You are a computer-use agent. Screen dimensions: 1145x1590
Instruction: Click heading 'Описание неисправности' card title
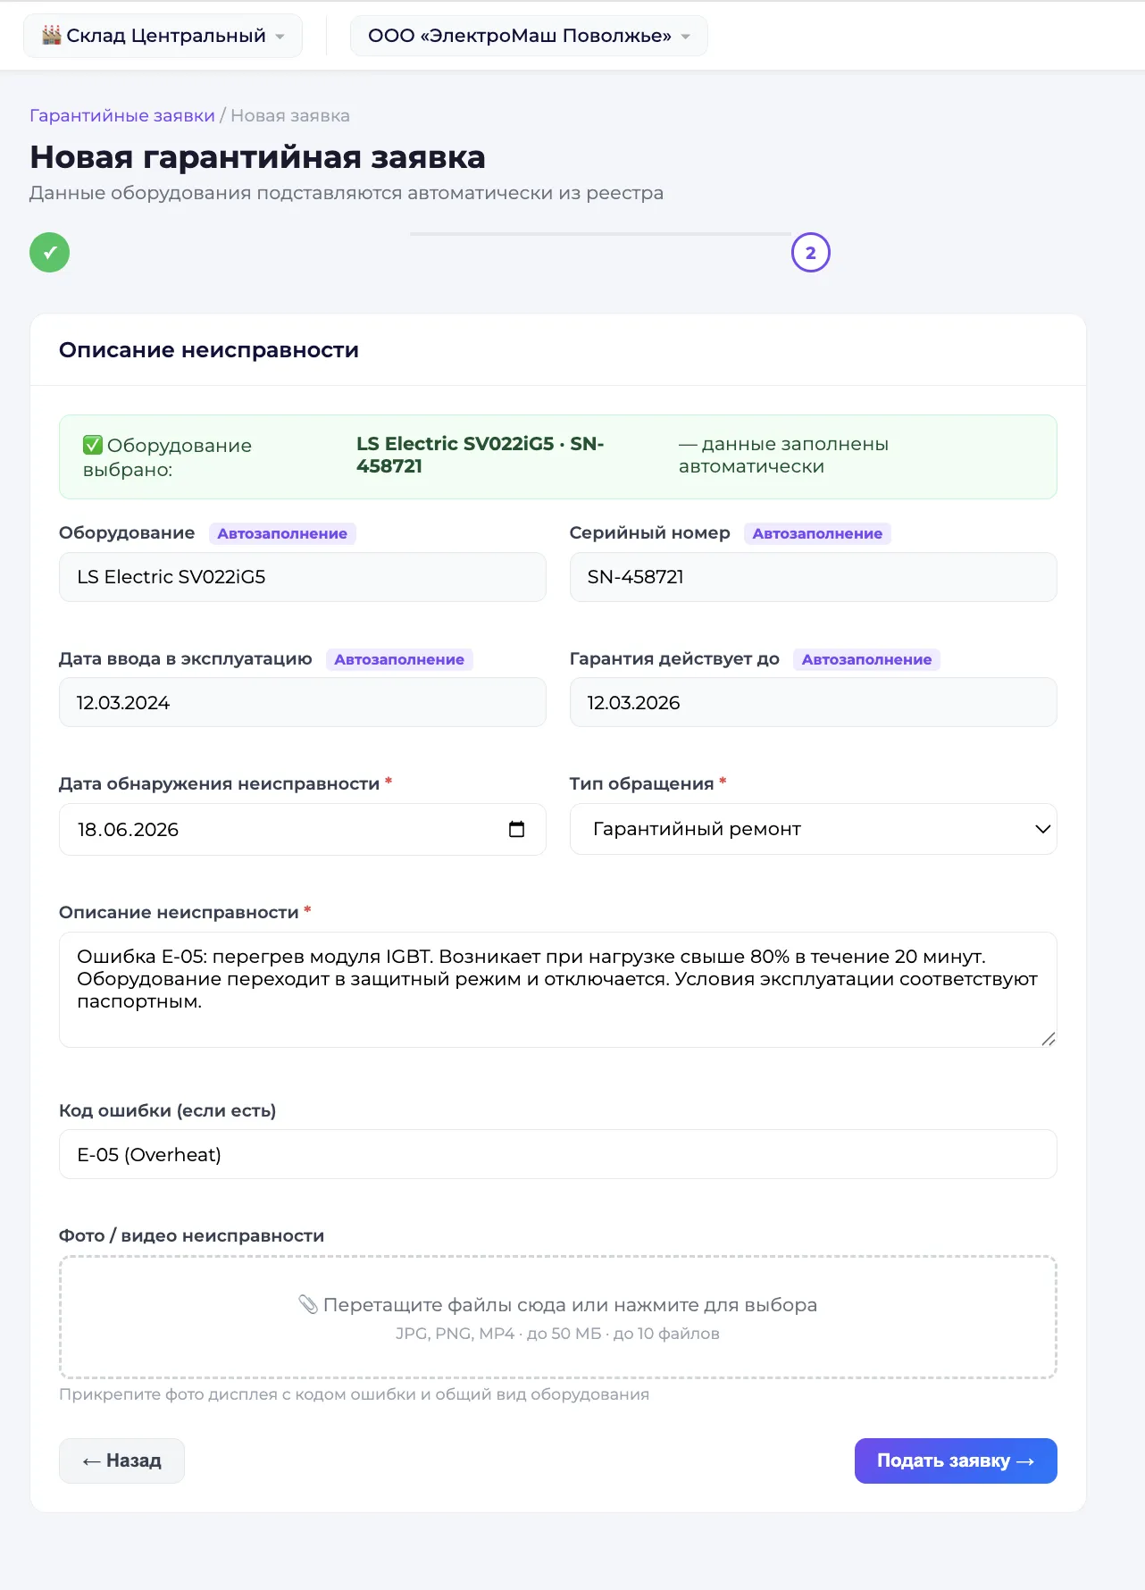pyautogui.click(x=209, y=350)
